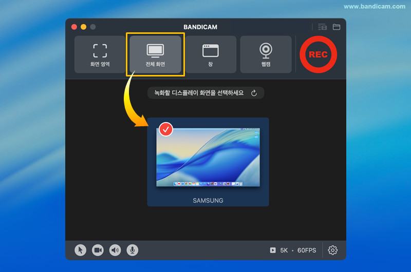Viewport: 411px width, 272px height.
Task: Toggle microphone recording
Action: [x=133, y=250]
